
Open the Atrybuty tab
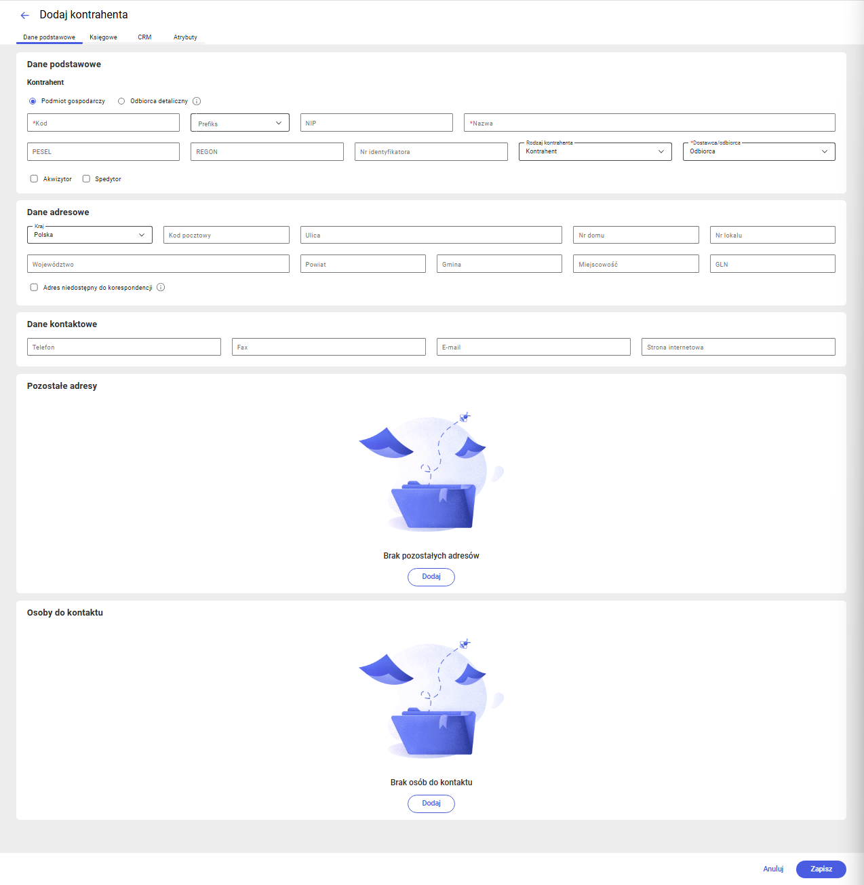(185, 37)
